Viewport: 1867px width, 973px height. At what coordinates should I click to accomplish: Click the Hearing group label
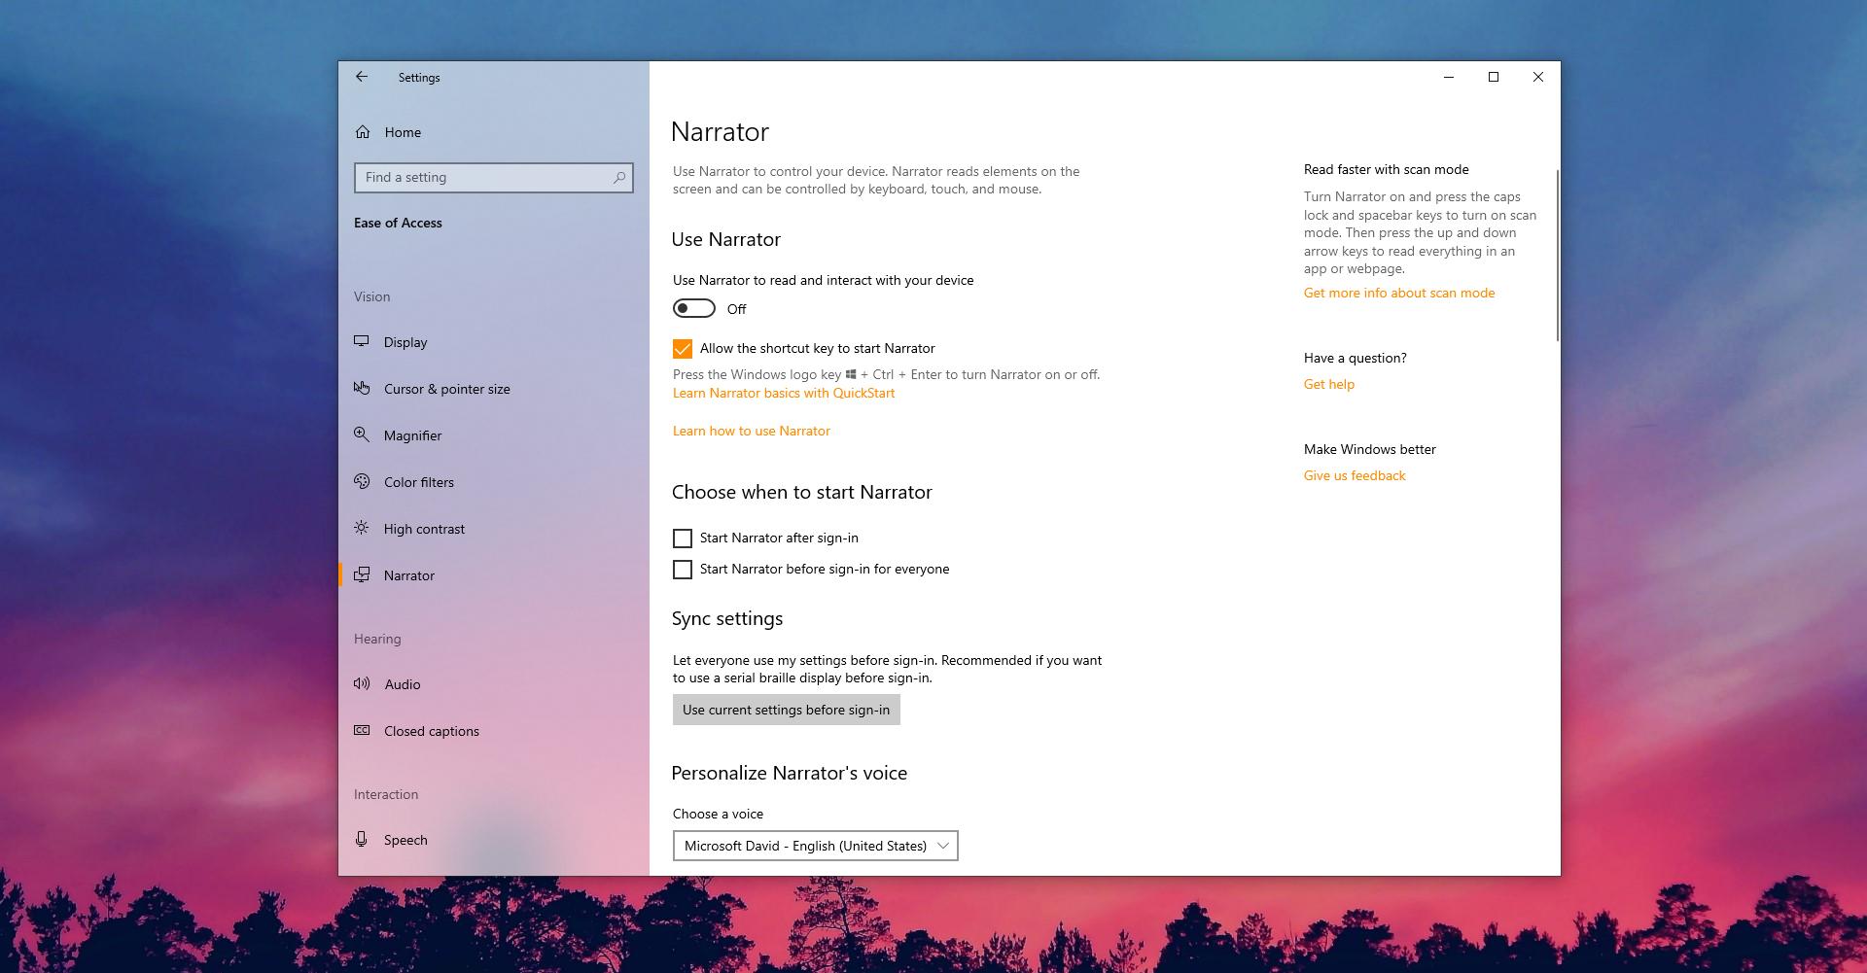point(377,639)
